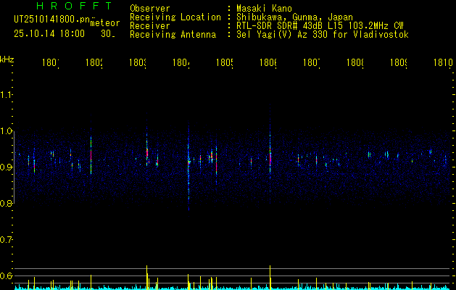Screen dimensions: 456x290
Task: Select the date stamp 25.10.14 18:00
Action: (49, 34)
